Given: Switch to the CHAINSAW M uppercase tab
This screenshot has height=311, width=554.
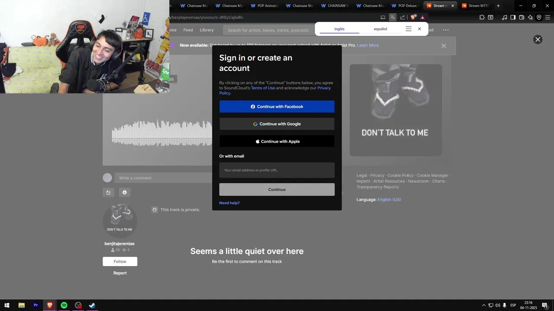Looking at the screenshot, I should pyautogui.click(x=335, y=6).
